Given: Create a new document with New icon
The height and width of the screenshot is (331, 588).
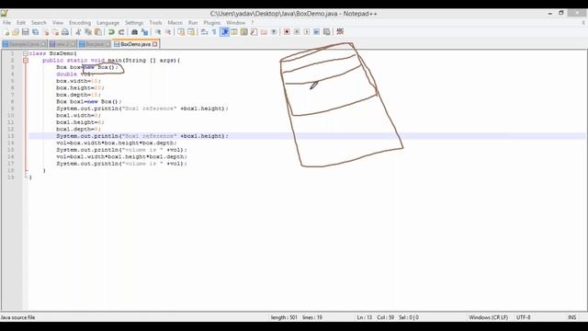Looking at the screenshot, I should 6,32.
